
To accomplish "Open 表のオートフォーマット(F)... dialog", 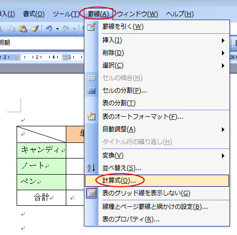I will [157, 117].
